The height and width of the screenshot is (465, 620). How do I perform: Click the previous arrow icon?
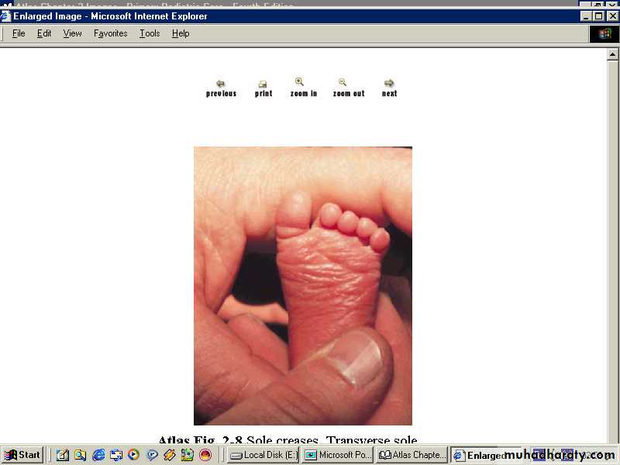click(221, 84)
